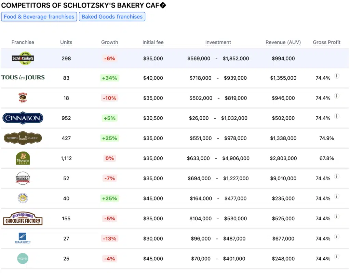Viewport: 350px width, 273px height.
Task: Show gross profit info for Cinnabon row
Action: tap(337, 116)
